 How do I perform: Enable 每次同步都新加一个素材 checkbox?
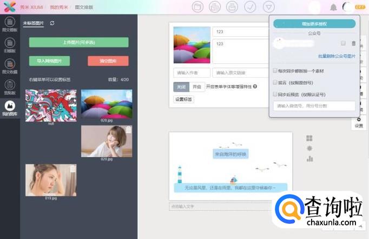[x=275, y=71]
